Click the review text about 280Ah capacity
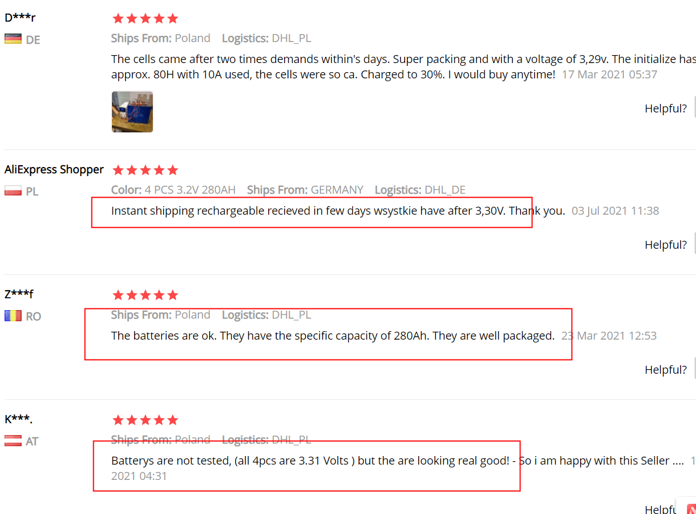The image size is (696, 514). 333,336
